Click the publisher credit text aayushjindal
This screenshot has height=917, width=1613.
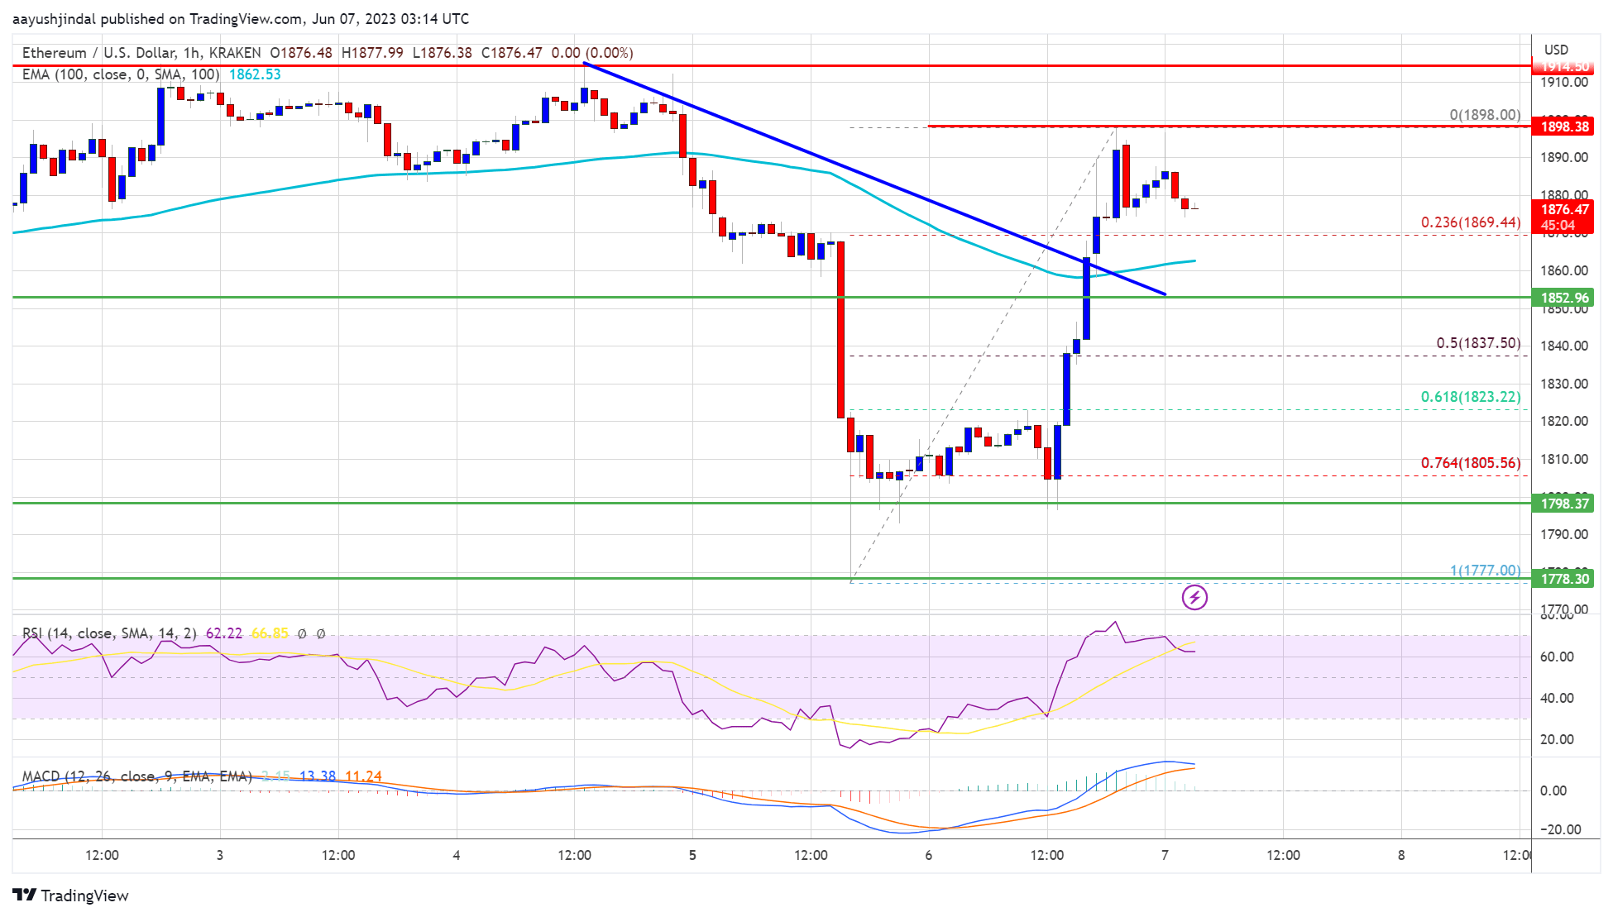[54, 19]
